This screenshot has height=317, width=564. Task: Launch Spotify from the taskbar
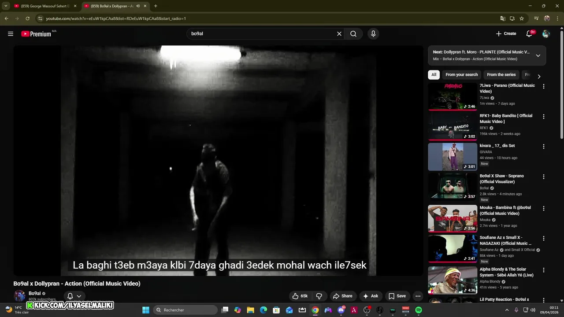pos(419,310)
